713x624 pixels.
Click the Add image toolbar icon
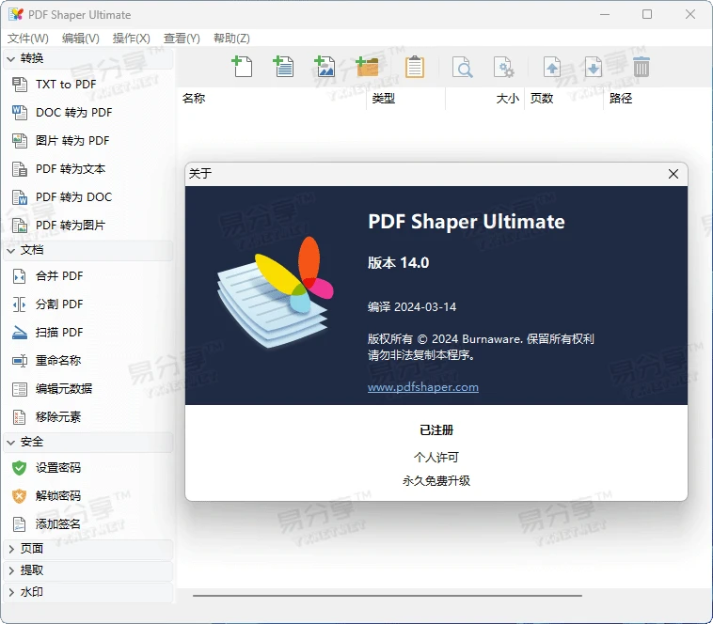click(x=325, y=67)
